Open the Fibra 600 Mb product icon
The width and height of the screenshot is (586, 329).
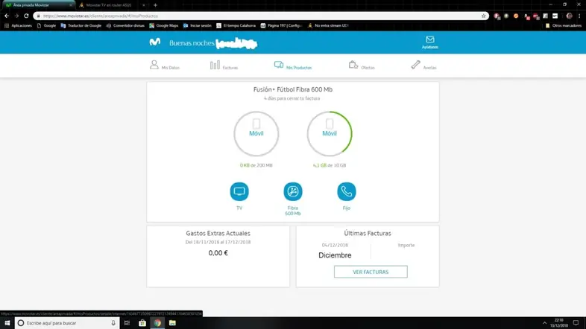[x=293, y=191]
